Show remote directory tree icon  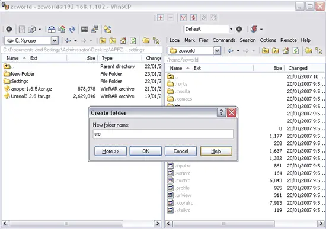coord(318,51)
